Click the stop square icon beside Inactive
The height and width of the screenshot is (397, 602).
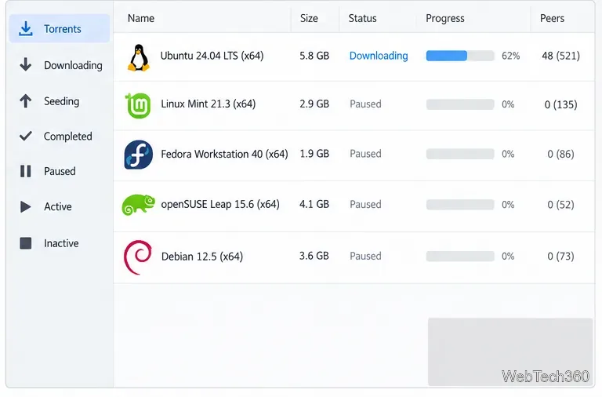coord(26,243)
